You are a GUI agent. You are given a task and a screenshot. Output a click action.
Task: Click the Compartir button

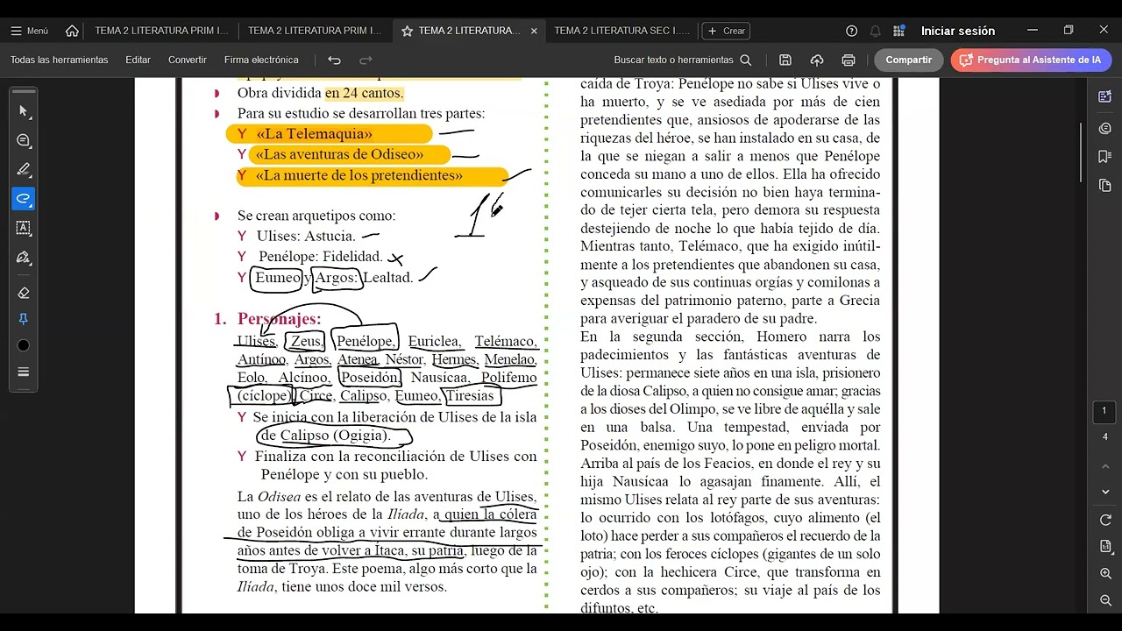(x=909, y=60)
